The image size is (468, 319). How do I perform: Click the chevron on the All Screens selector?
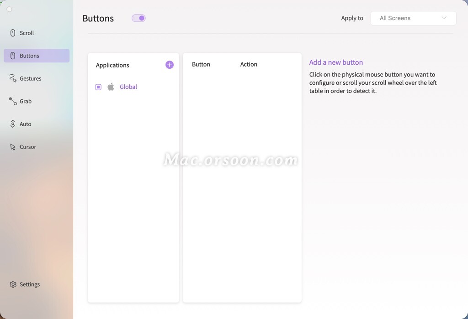(444, 18)
